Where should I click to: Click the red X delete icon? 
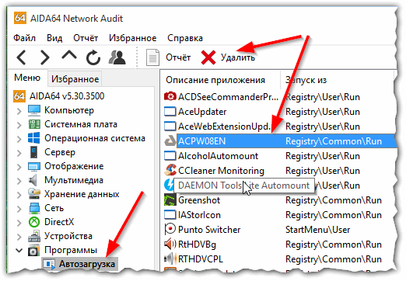click(x=208, y=57)
